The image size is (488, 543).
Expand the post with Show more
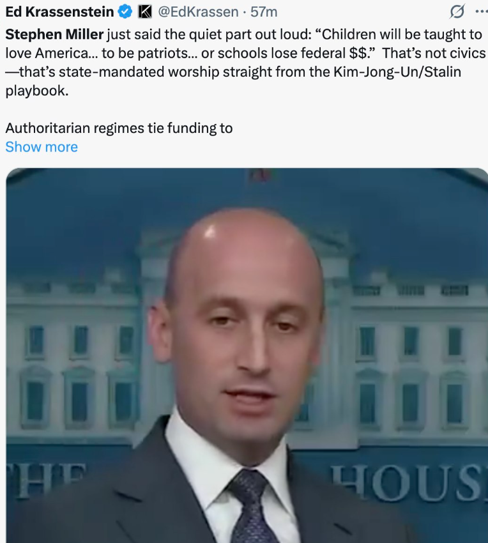click(x=42, y=147)
